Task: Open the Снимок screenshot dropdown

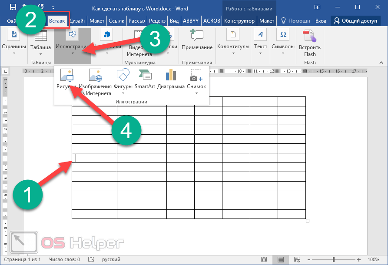Action: pyautogui.click(x=196, y=93)
